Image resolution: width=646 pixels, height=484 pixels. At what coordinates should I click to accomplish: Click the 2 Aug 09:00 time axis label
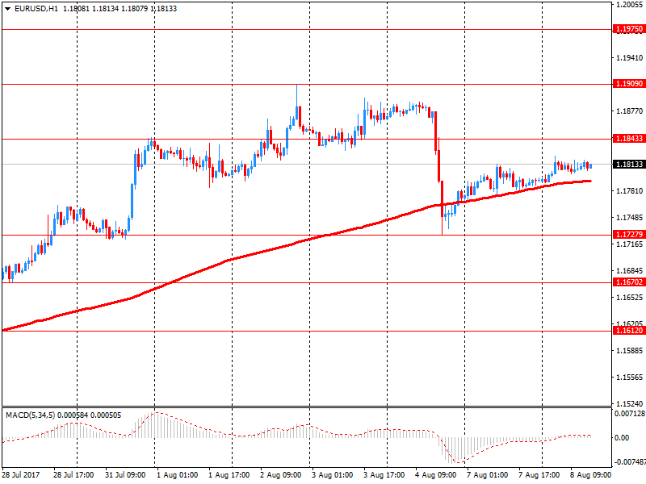(280, 475)
